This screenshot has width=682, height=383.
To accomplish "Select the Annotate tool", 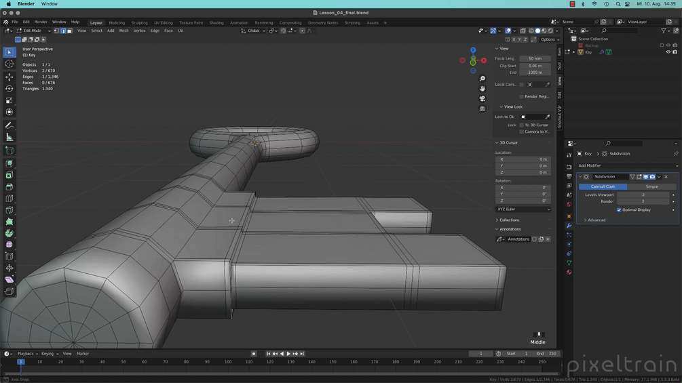I will tap(9, 125).
